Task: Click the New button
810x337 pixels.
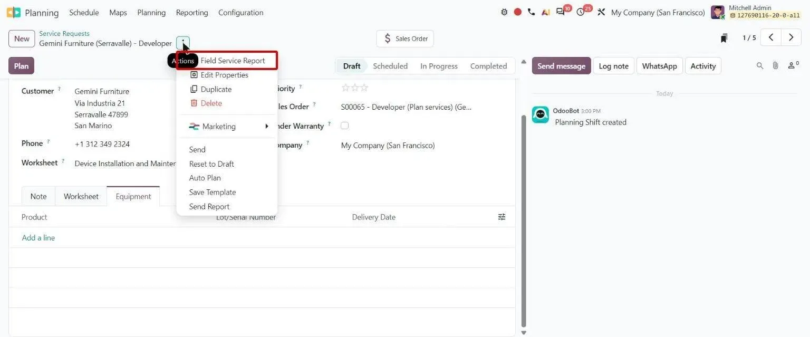Action: click(22, 38)
